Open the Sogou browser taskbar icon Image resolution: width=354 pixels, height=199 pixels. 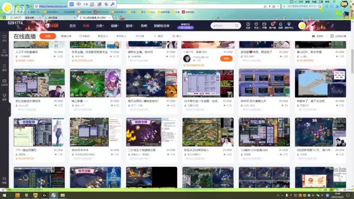coord(54,195)
